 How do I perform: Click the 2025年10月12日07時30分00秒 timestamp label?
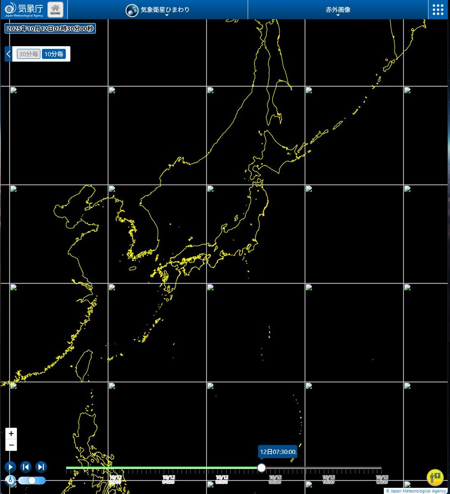click(x=50, y=28)
